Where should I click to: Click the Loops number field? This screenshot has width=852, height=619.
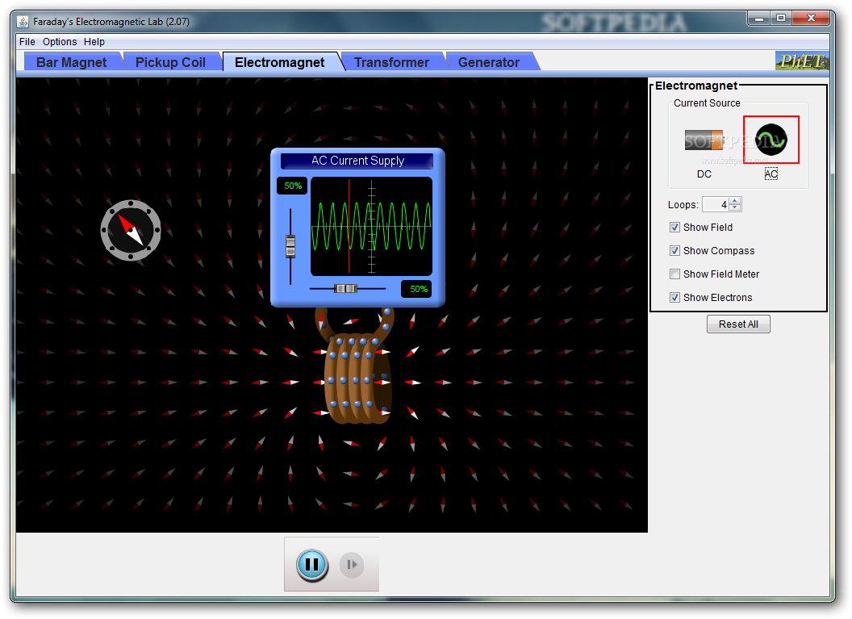(x=716, y=204)
